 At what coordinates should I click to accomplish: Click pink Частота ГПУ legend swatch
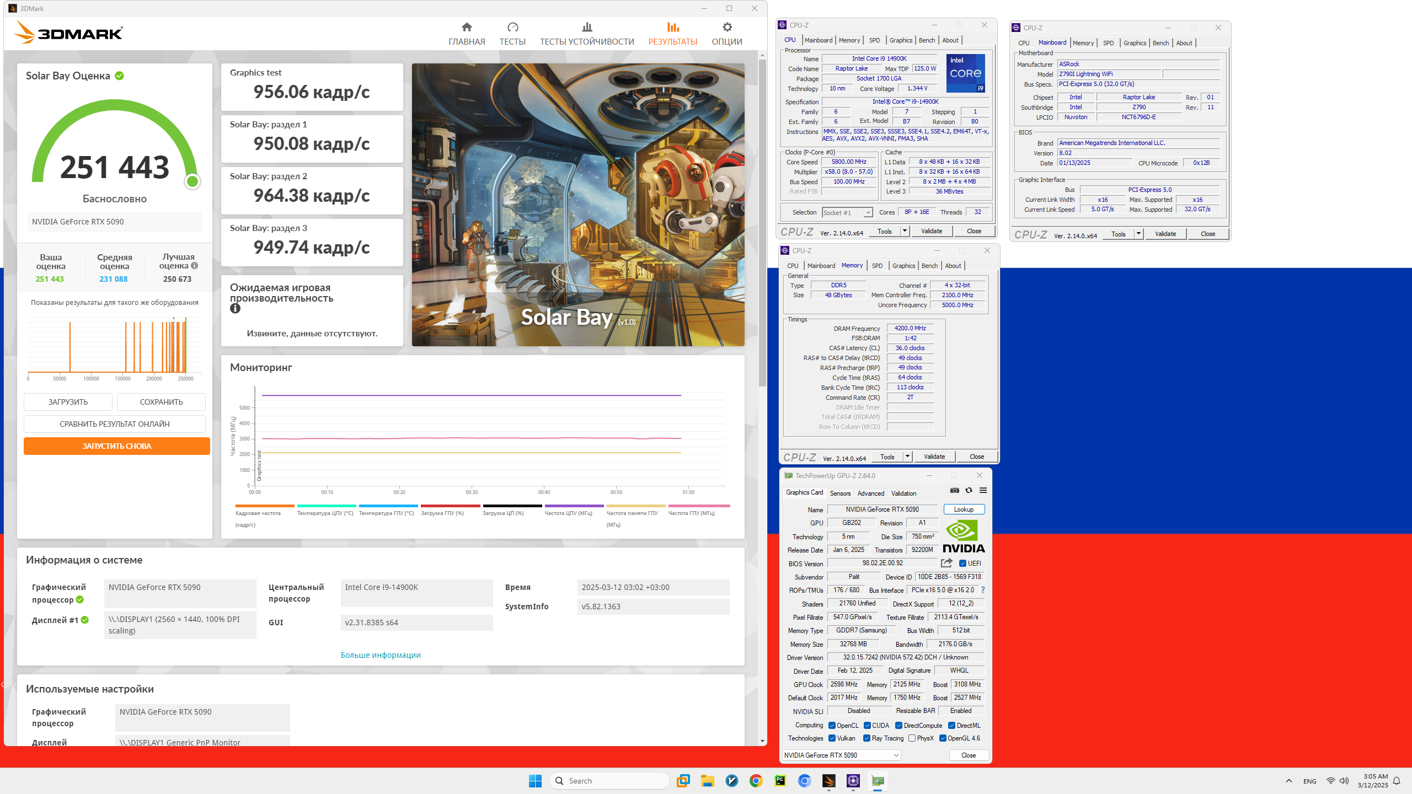[x=699, y=506]
